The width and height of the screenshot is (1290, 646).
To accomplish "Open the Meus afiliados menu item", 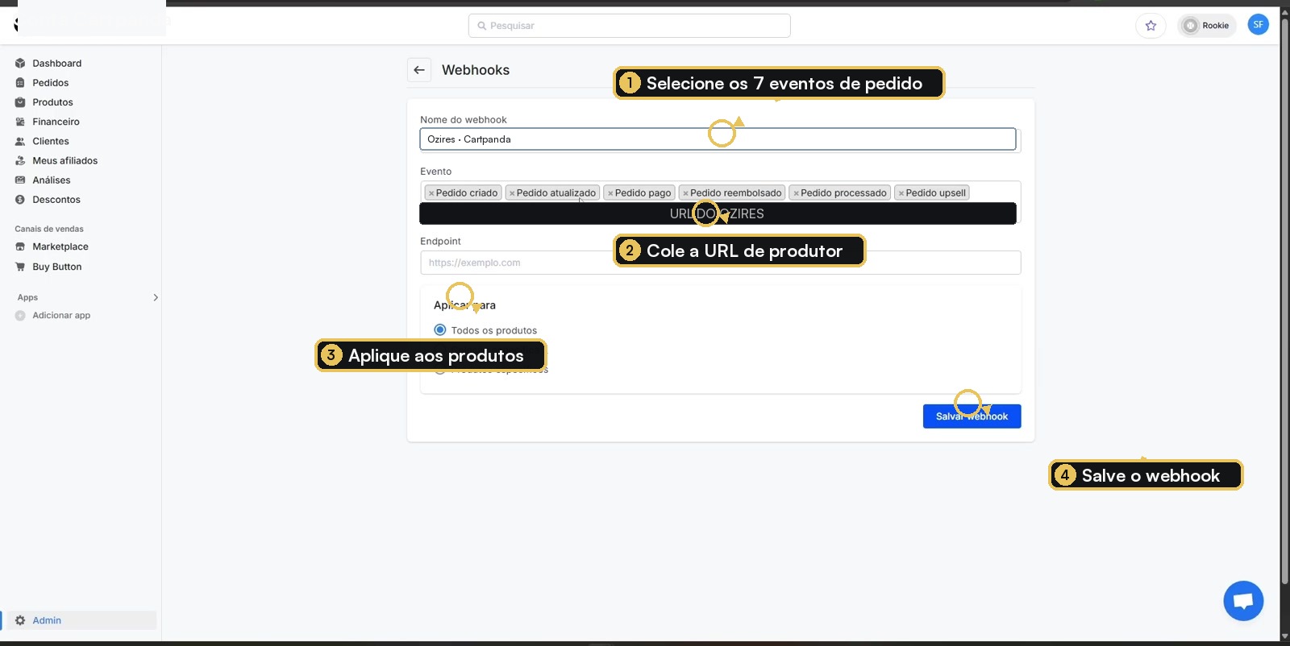I will click(x=64, y=160).
